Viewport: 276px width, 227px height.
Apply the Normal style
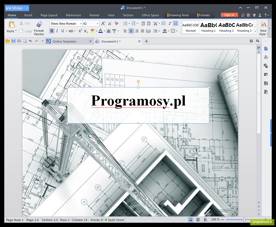pyautogui.click(x=191, y=27)
